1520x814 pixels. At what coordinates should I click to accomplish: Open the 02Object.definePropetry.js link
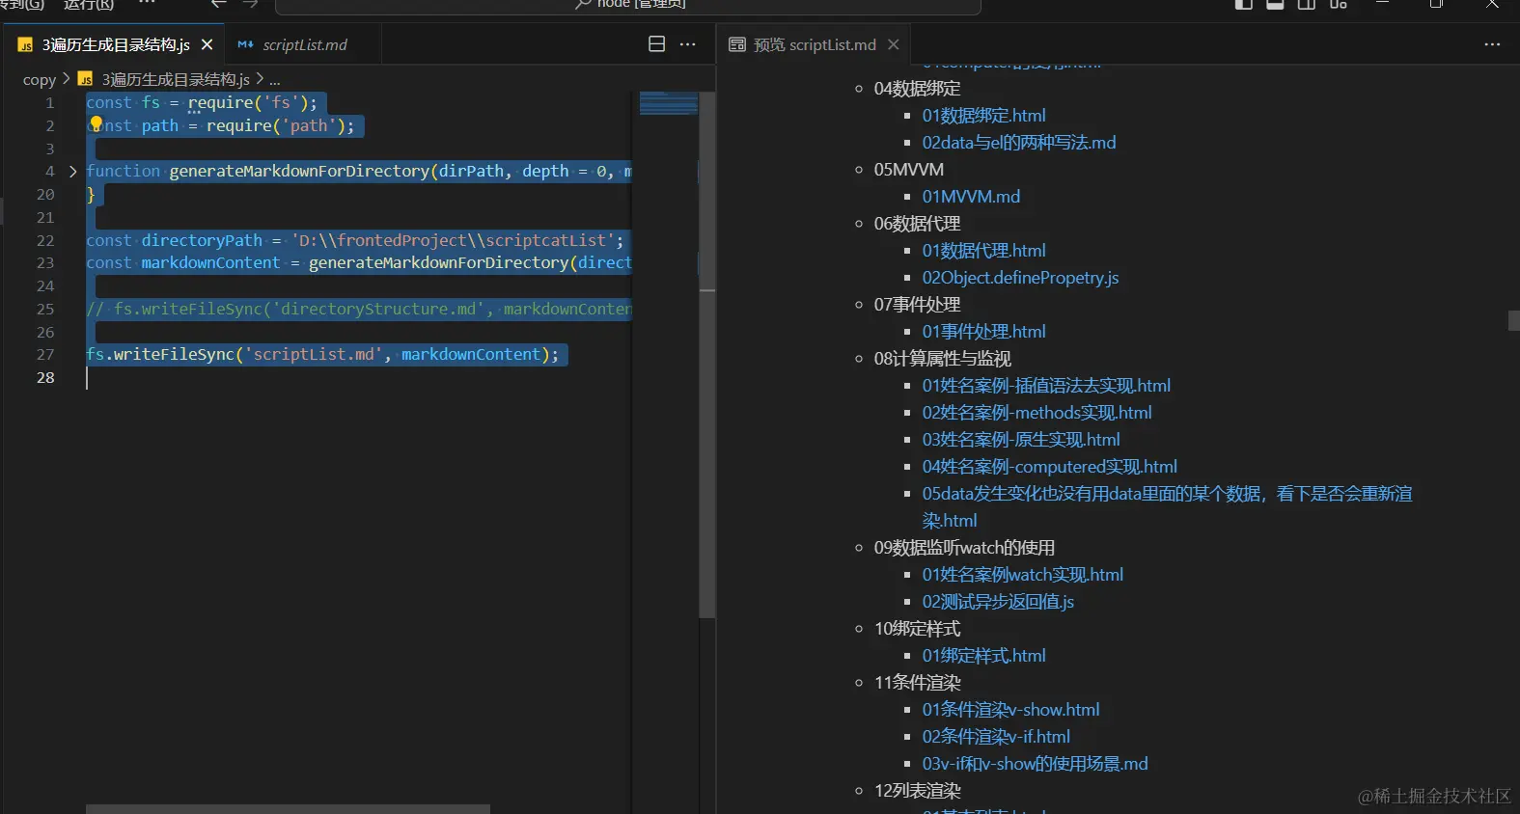(x=1020, y=278)
